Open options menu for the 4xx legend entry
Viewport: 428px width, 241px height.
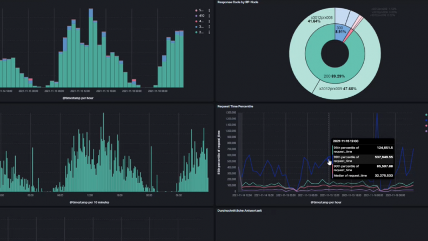[209, 21]
